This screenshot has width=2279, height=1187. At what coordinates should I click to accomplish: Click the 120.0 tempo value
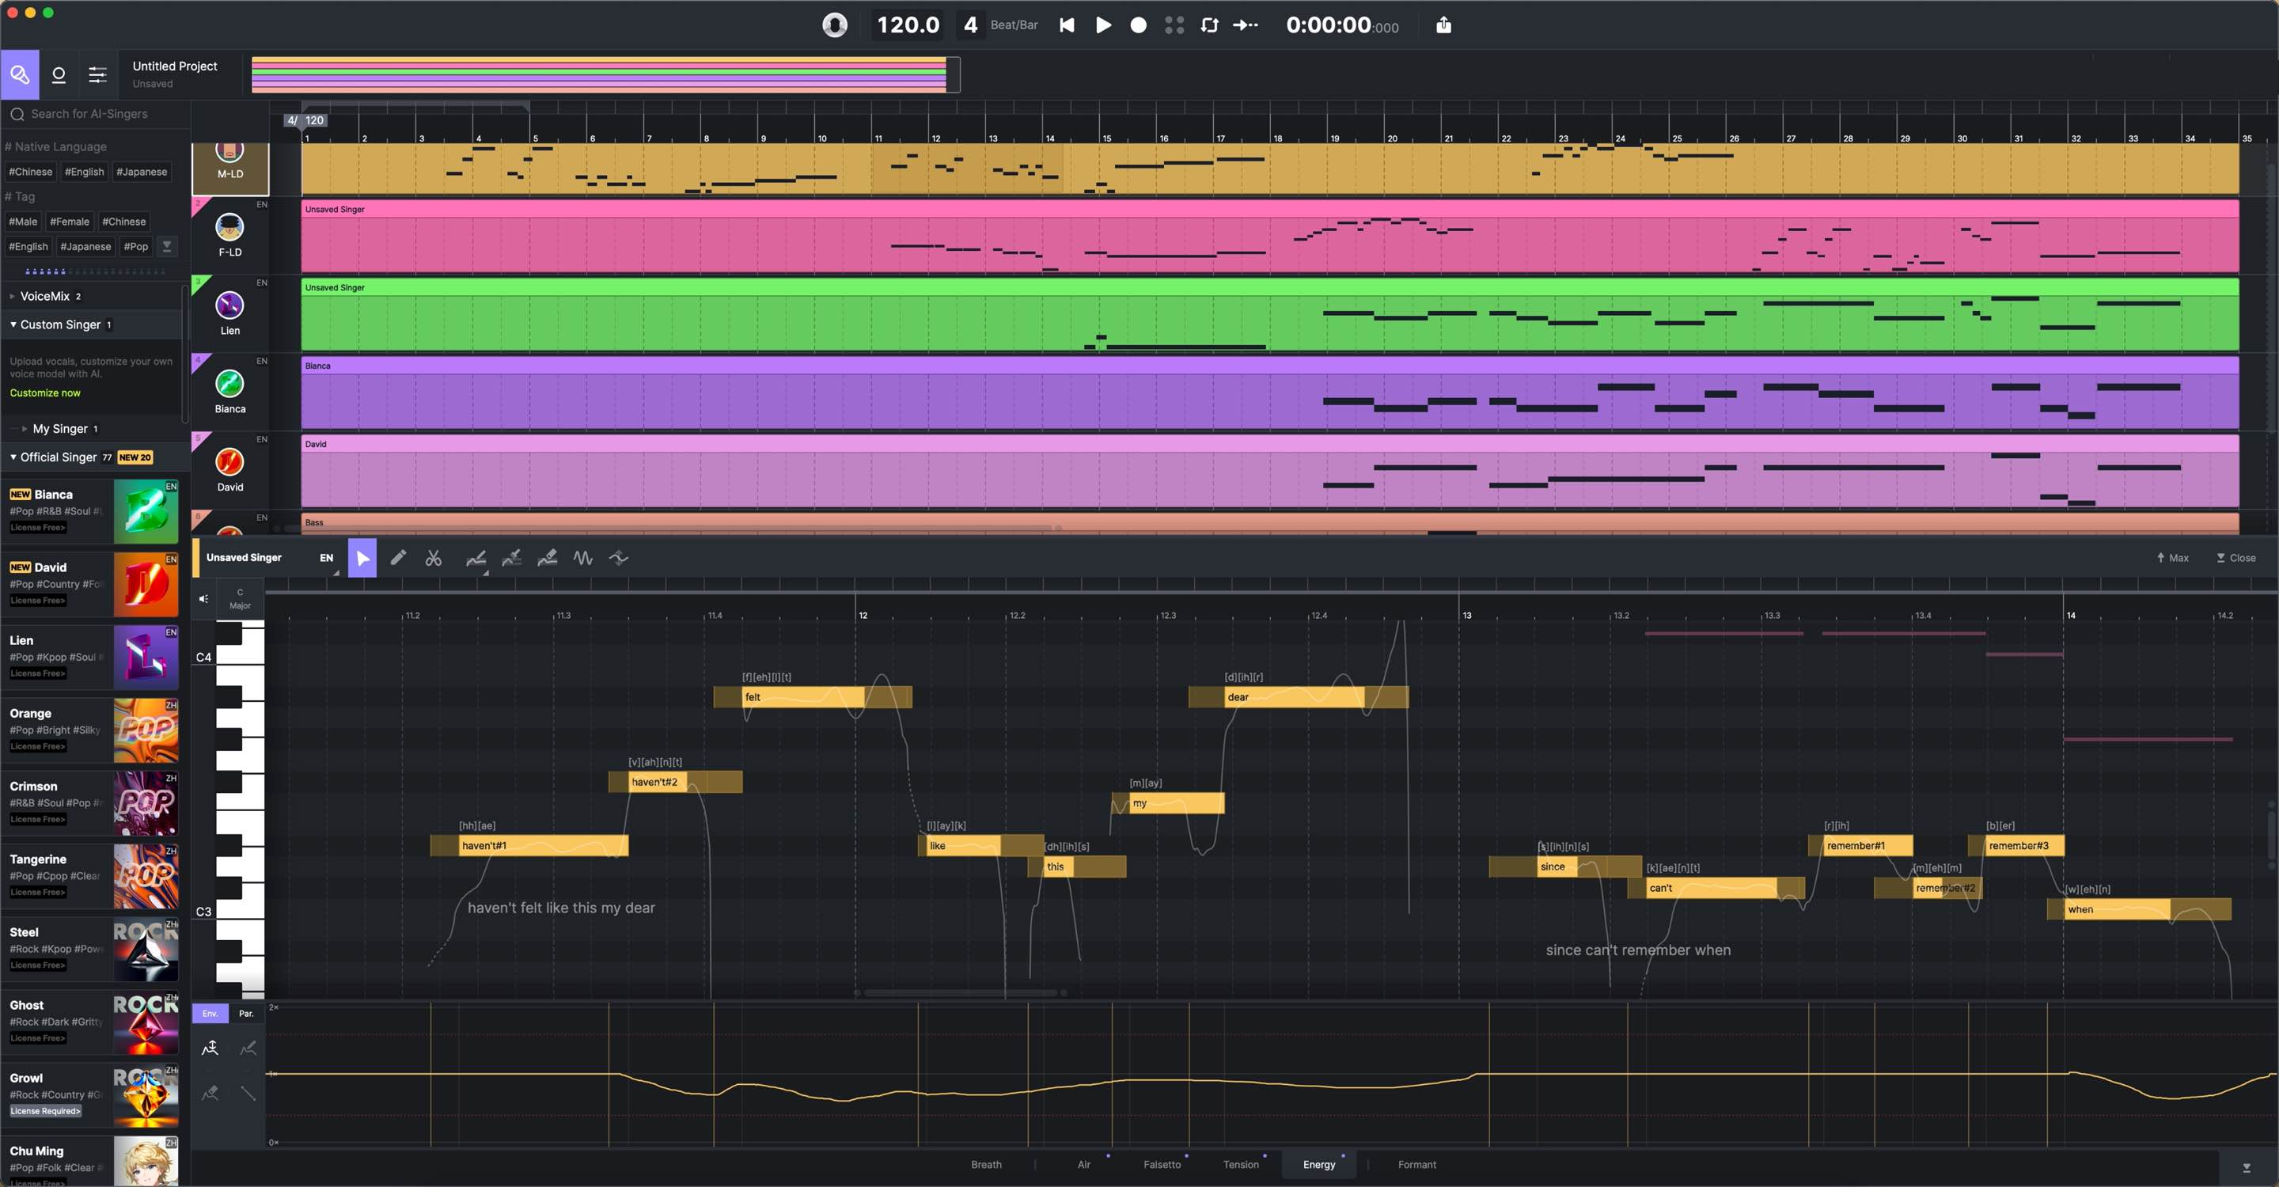908,25
